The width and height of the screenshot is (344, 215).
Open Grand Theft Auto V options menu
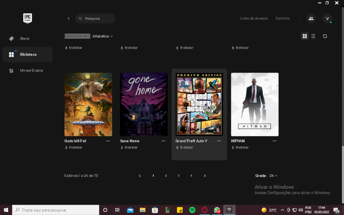pos(219,141)
